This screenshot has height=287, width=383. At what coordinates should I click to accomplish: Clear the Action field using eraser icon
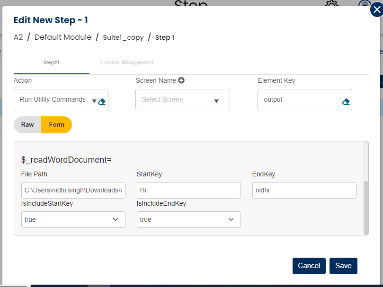pos(102,101)
